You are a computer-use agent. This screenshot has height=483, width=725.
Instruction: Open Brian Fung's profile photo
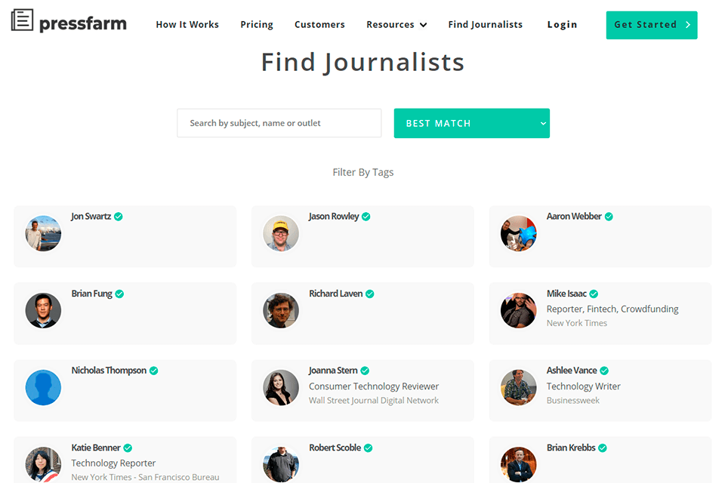43,310
